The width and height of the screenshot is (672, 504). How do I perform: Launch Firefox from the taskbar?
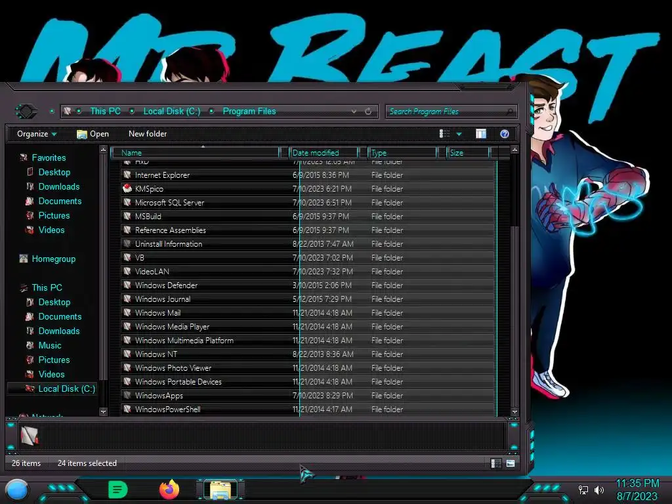point(169,490)
